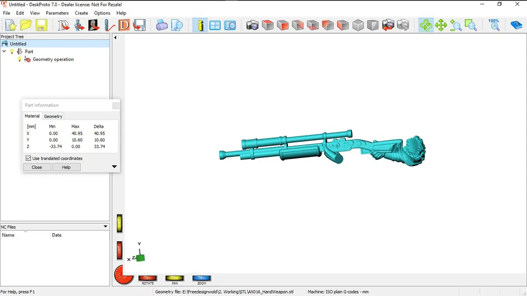Calculate toolpaths with the cutter icon
527x296 pixels.
click(109, 25)
